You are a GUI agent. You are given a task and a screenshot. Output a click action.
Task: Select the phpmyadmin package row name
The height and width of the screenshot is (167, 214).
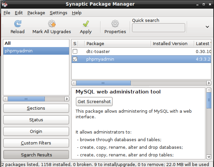point(100,59)
